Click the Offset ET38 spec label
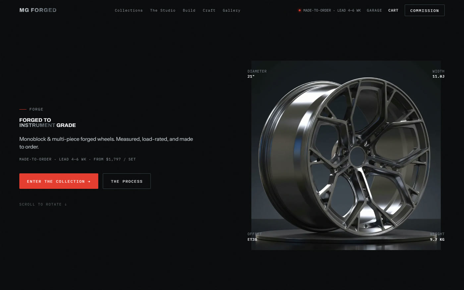464x290 pixels. tap(255, 237)
